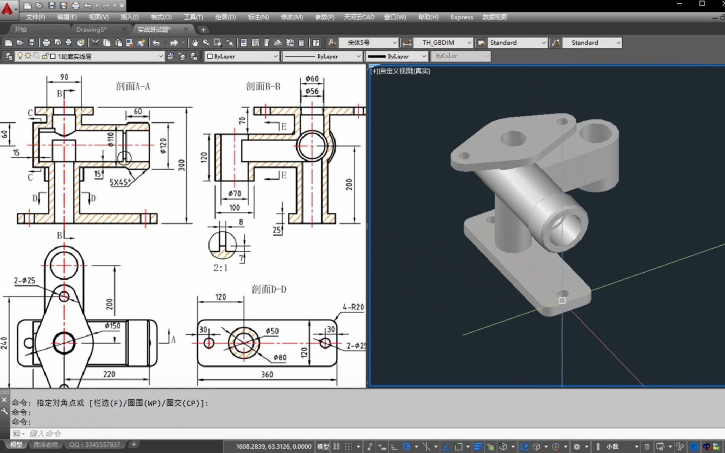Click the Undo arrow in standard toolbar
The image size is (725, 453).
[x=156, y=43]
